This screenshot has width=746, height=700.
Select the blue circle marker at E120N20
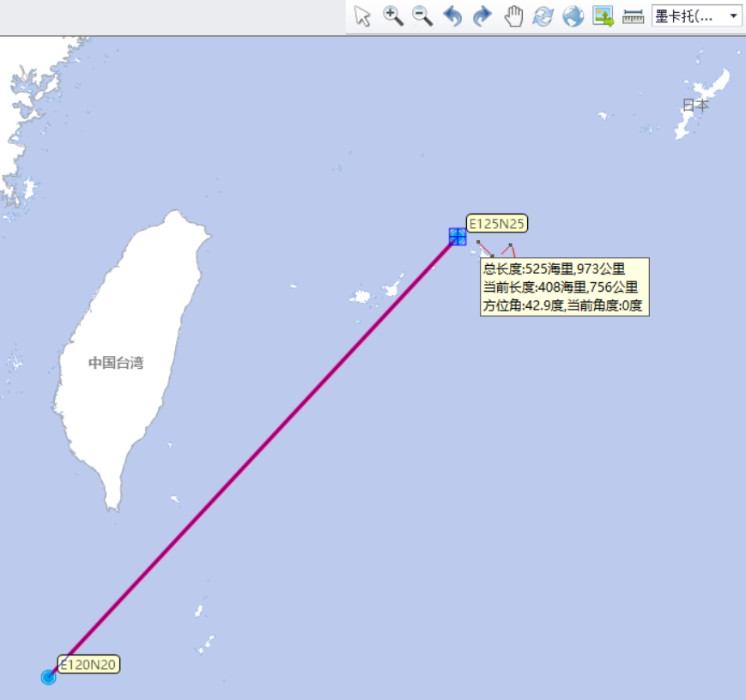49,677
